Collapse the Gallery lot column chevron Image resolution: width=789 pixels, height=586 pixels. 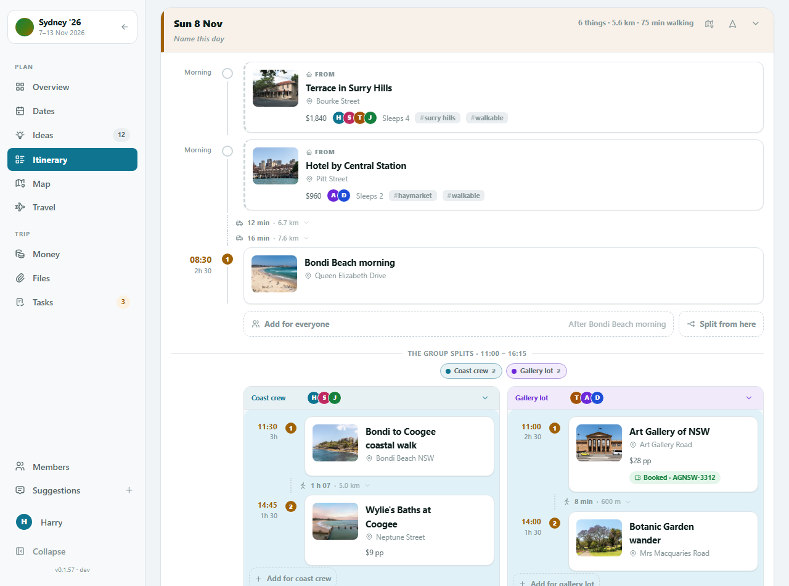(749, 398)
